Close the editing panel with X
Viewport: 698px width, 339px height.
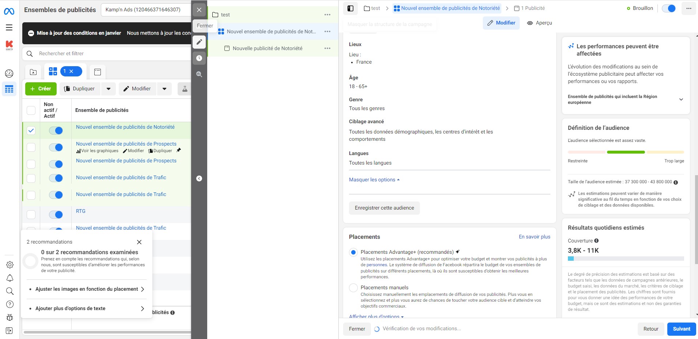[199, 10]
